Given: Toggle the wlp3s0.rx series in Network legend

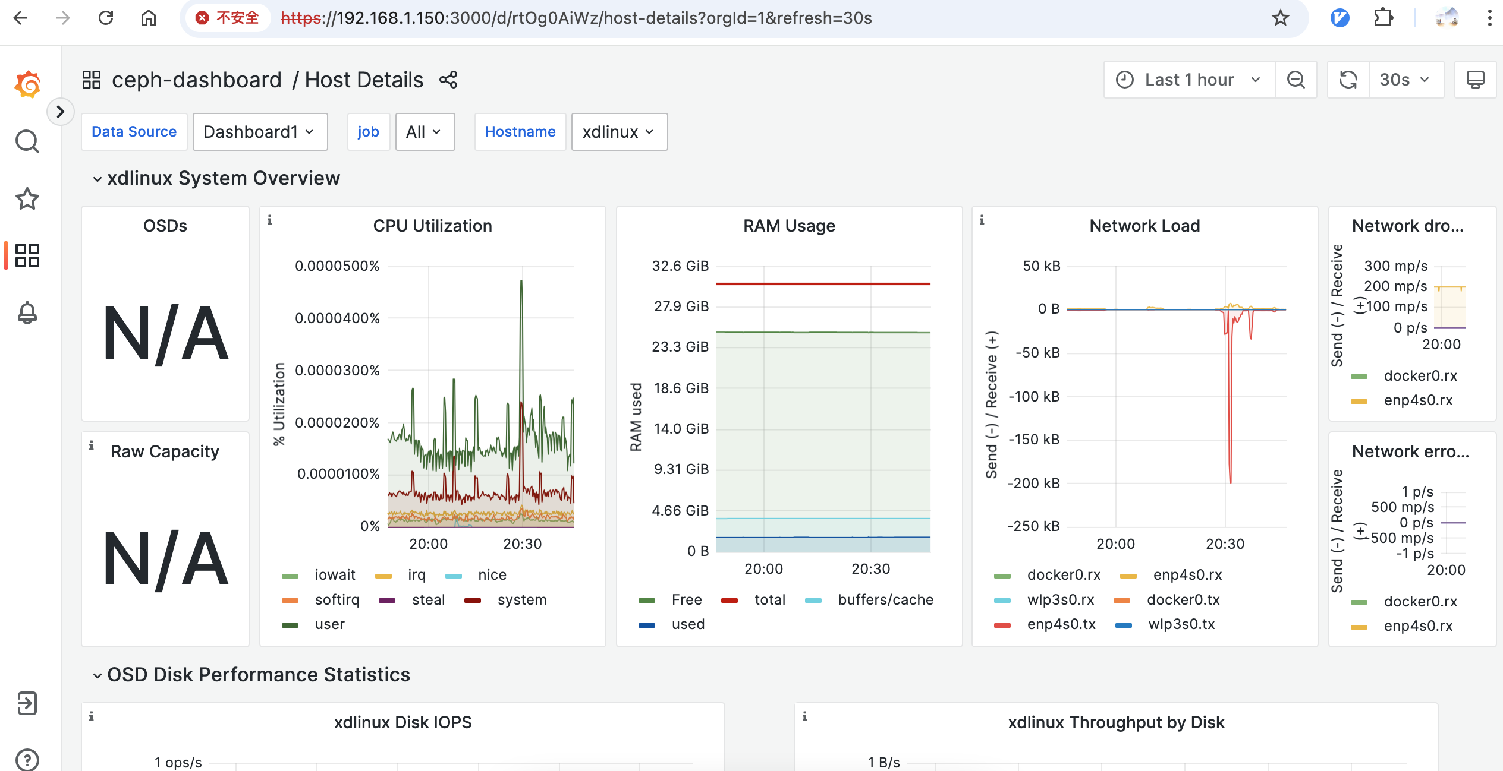Looking at the screenshot, I should 1060,600.
